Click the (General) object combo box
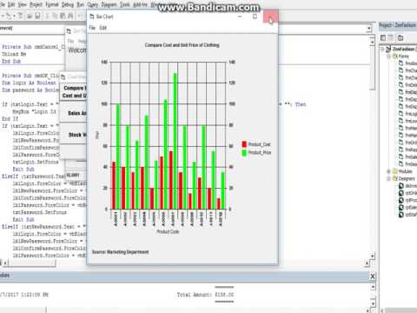 point(32,29)
